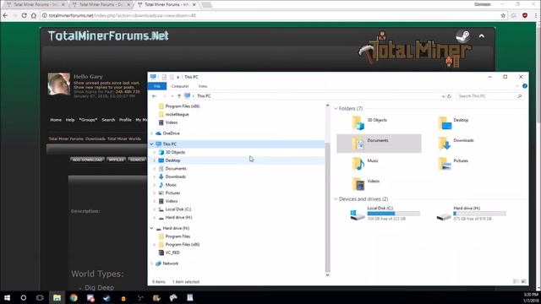This screenshot has width=541, height=304.
Task: Select Program Files under Hard drive (H:)
Action: [x=178, y=236]
